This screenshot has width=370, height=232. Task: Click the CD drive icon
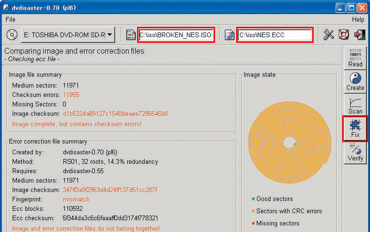12,35
